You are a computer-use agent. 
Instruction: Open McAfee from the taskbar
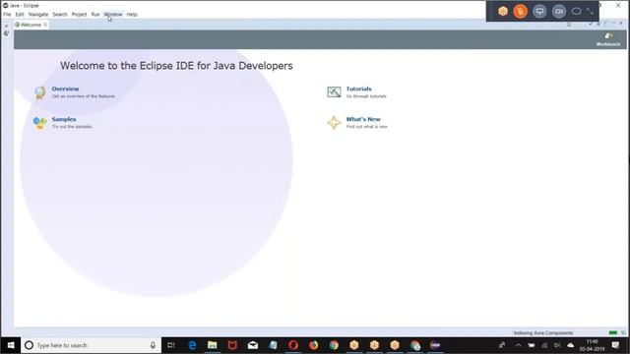coord(232,345)
